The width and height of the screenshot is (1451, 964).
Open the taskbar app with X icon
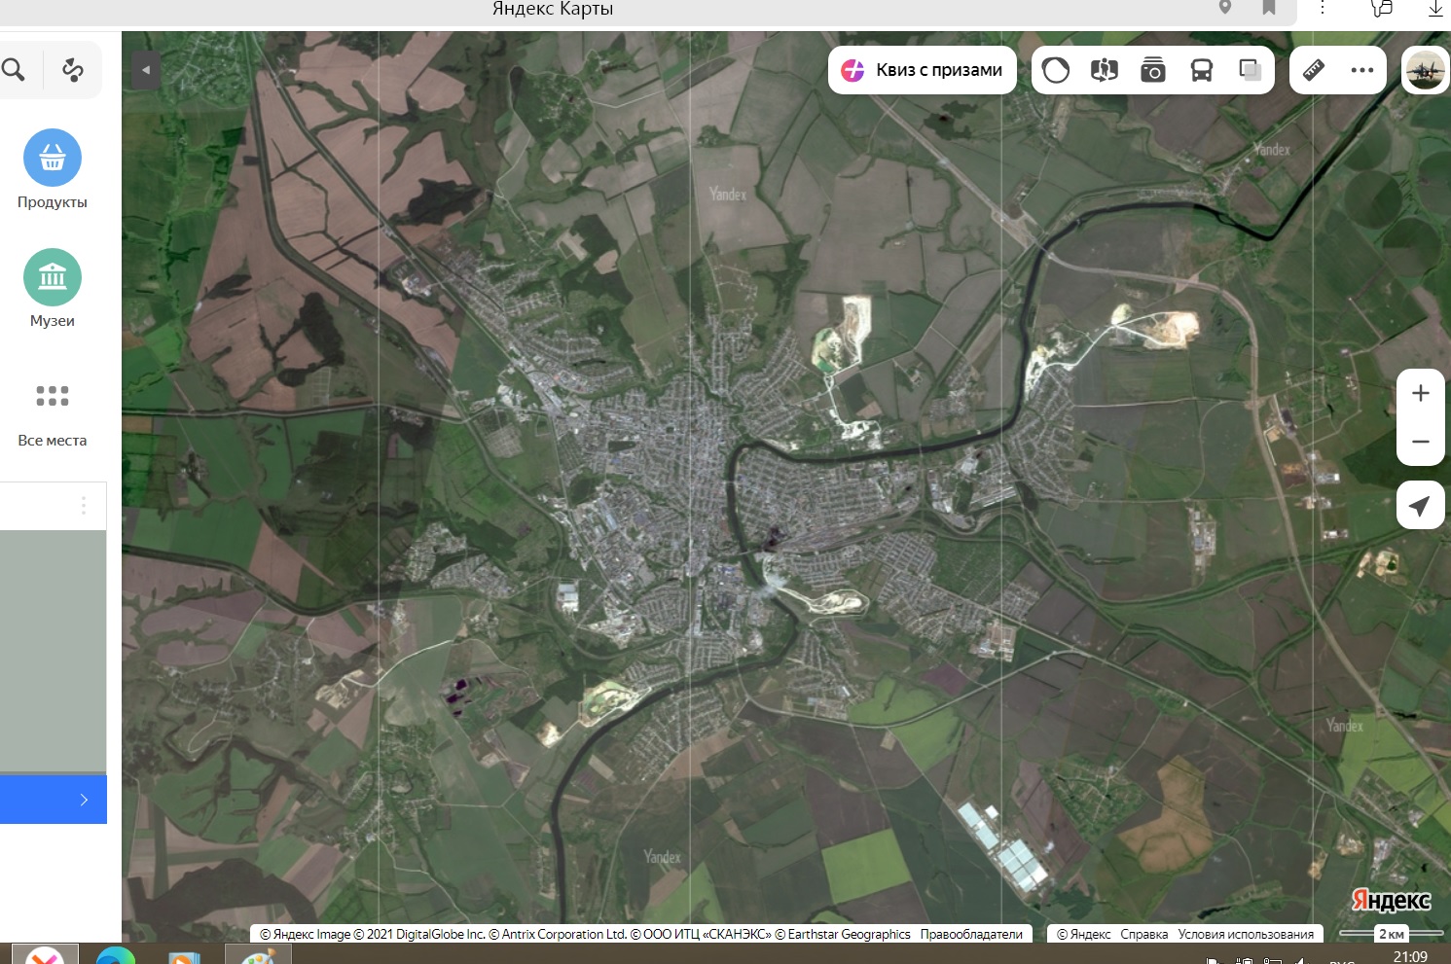point(45,955)
